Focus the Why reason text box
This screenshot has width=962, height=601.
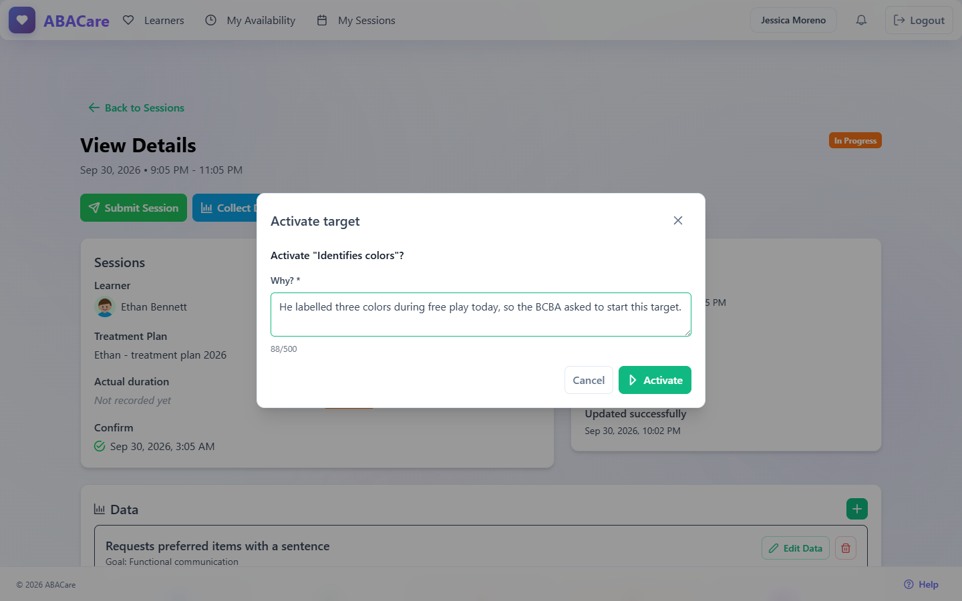(x=481, y=315)
